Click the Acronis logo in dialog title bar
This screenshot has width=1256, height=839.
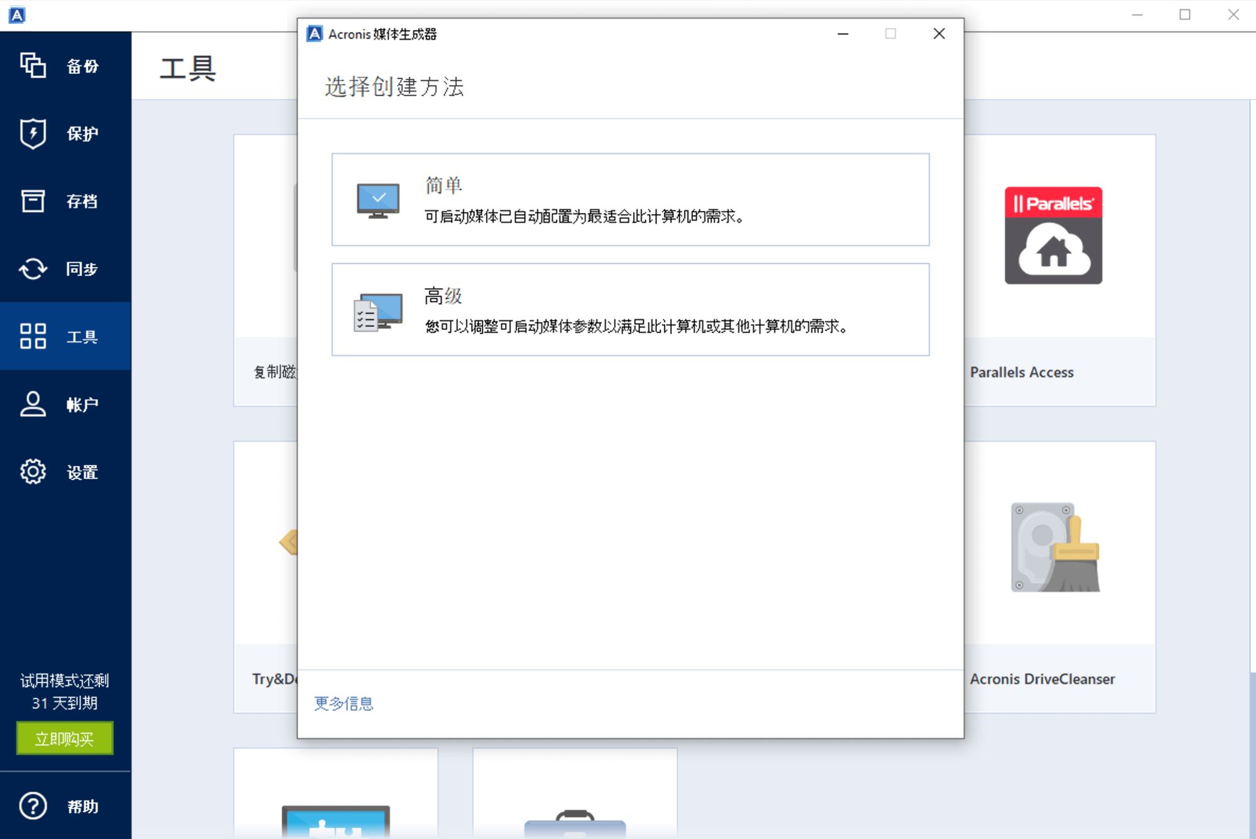tap(315, 34)
